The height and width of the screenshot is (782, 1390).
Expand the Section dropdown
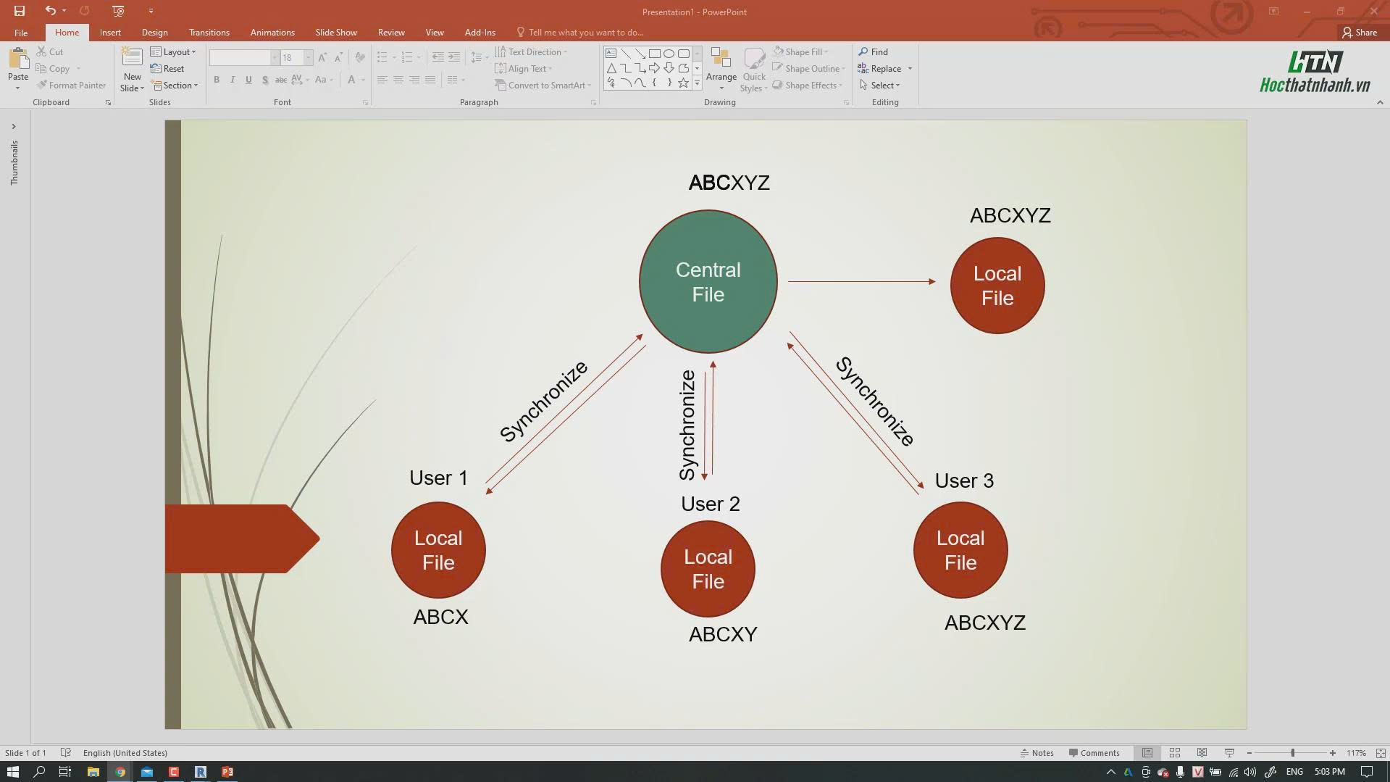point(174,86)
